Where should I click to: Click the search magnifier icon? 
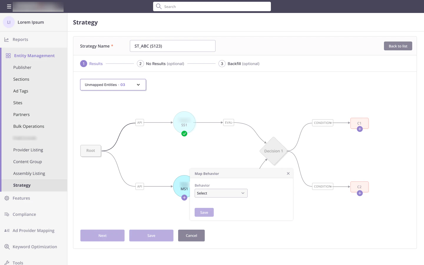click(159, 6)
